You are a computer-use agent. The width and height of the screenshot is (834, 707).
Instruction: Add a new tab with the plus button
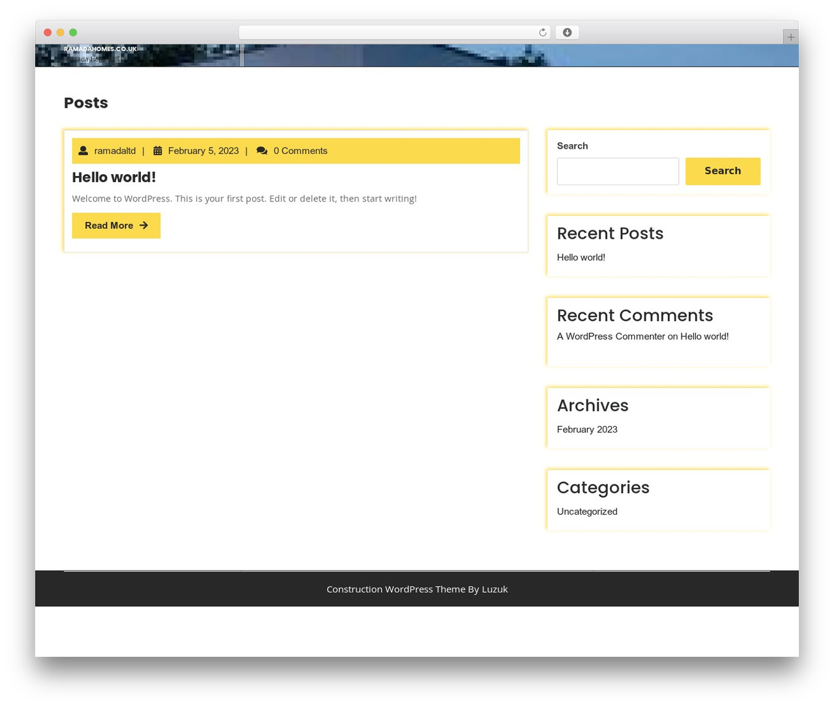click(790, 37)
